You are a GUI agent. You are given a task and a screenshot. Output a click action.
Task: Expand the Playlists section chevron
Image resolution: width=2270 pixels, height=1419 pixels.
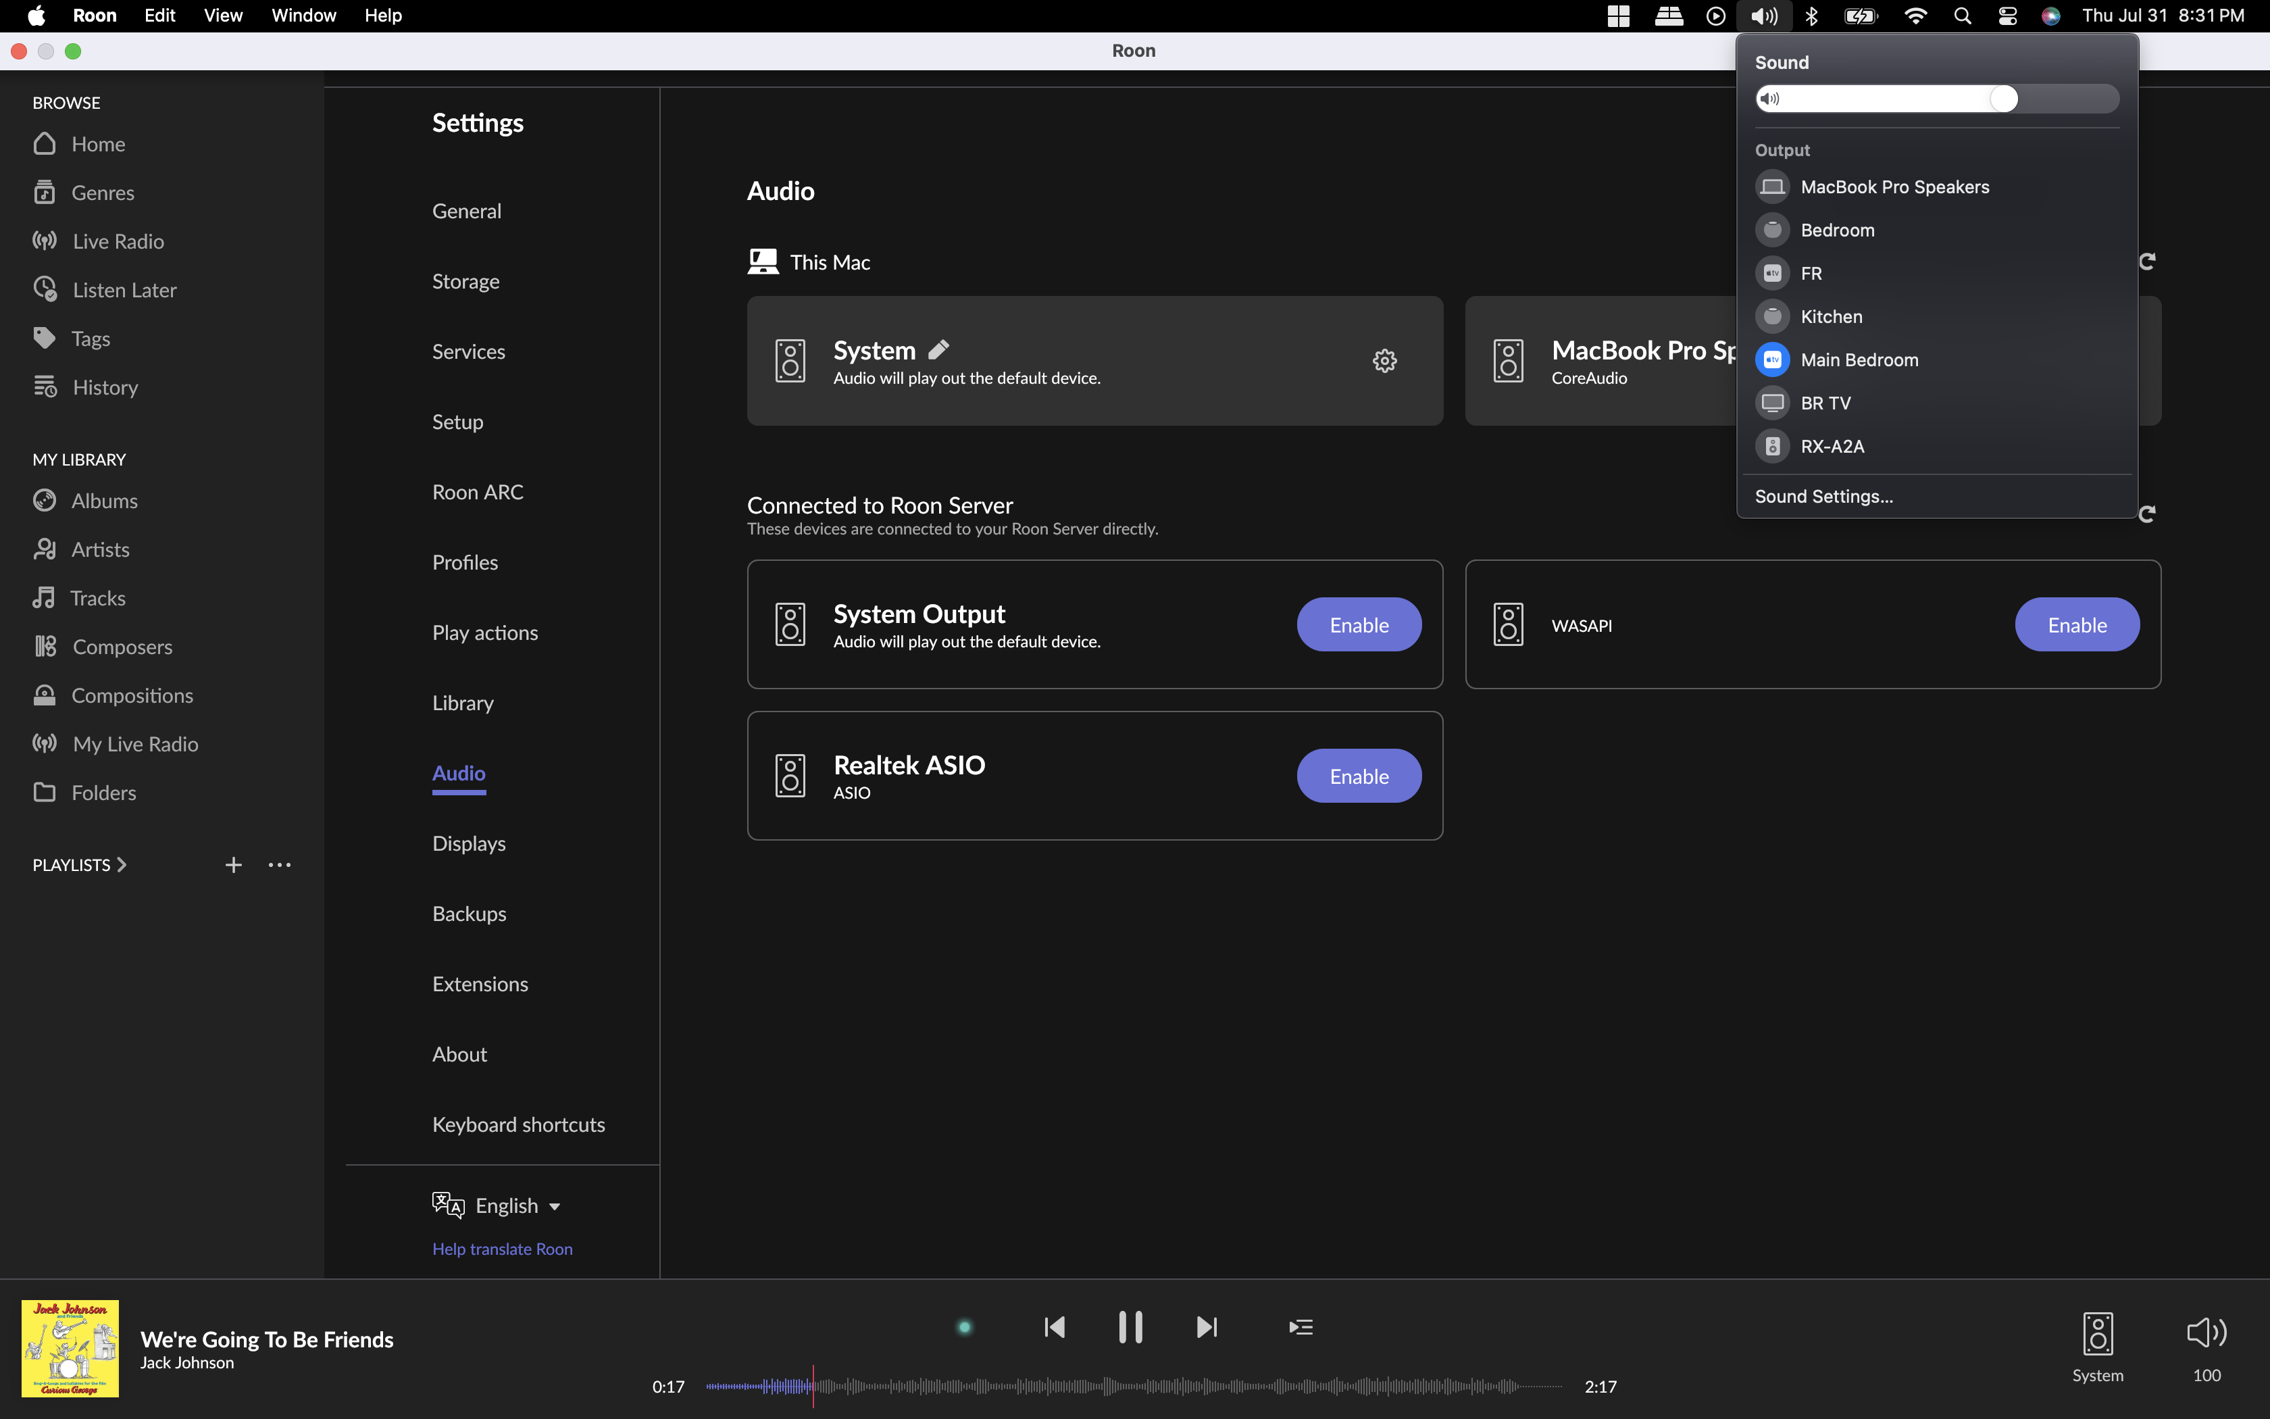coord(121,866)
